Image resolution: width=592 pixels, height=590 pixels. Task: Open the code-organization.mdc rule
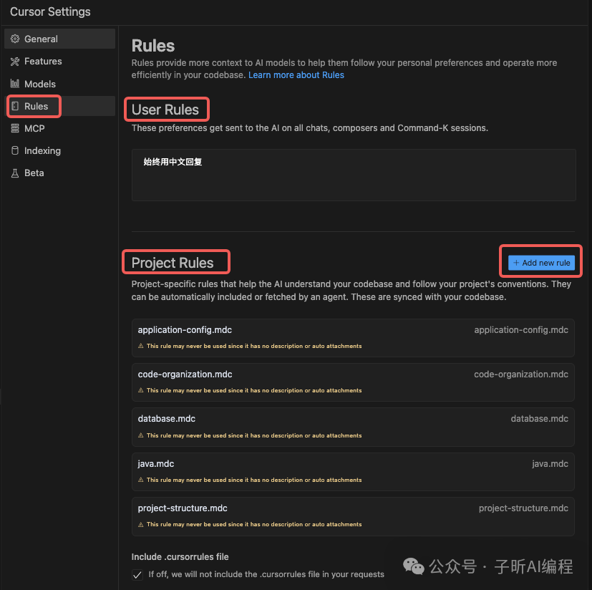pos(353,382)
